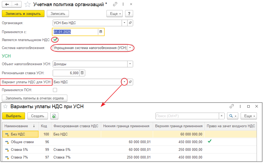Click upper limit 250 000 000,00 cell
Screen dimensions: 263x163
click(x=179, y=150)
